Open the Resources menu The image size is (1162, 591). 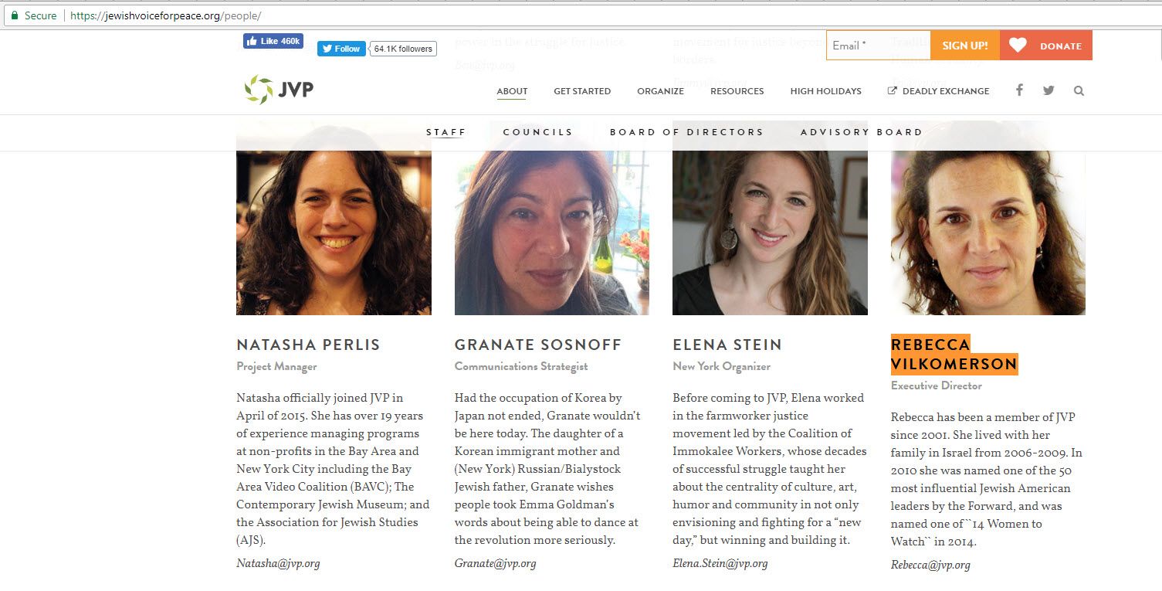tap(737, 91)
